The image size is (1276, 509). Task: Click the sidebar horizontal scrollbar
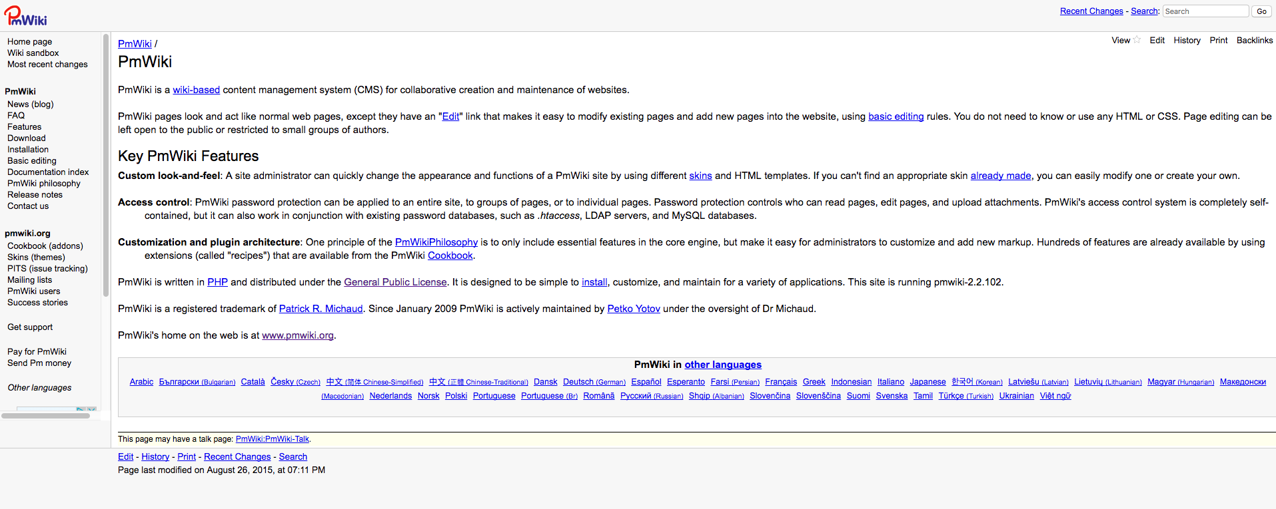click(45, 416)
